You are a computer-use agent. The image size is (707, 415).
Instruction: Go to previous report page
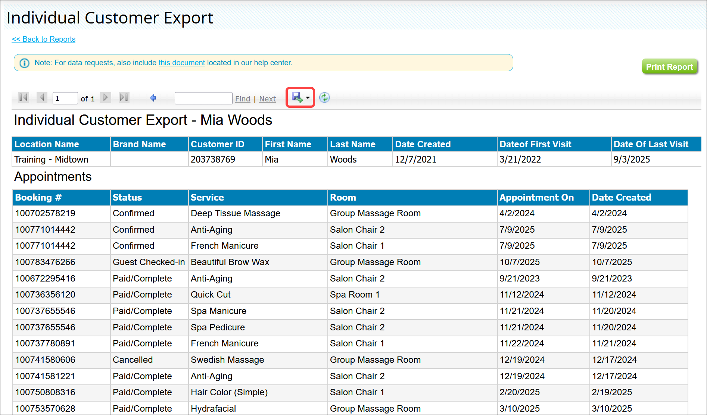click(42, 98)
